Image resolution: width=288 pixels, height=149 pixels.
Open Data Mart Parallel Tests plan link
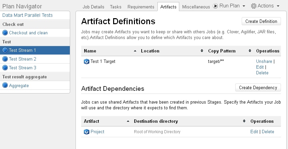point(28,15)
